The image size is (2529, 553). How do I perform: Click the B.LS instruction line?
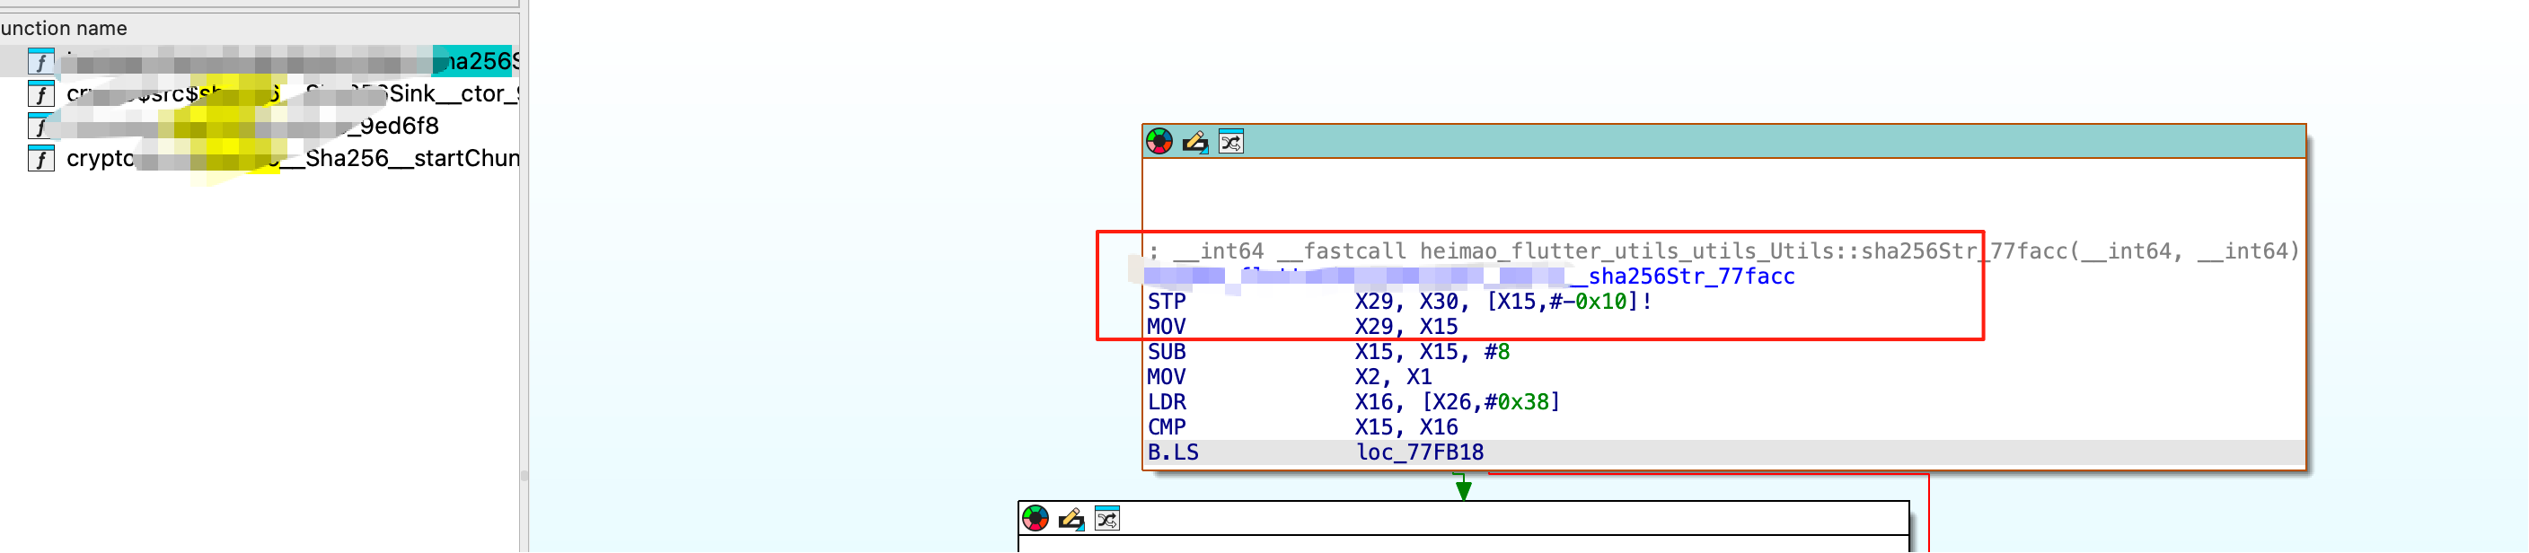point(1724,453)
